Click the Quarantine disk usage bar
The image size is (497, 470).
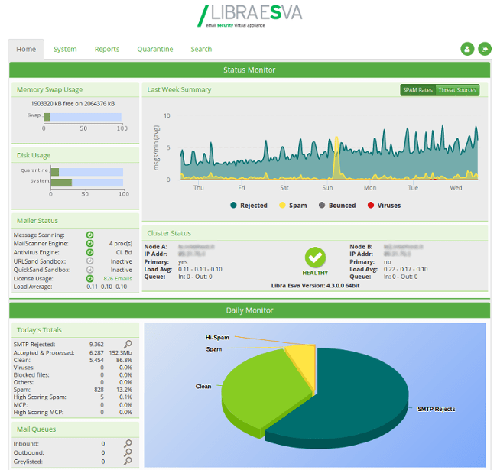pyautogui.click(x=87, y=172)
